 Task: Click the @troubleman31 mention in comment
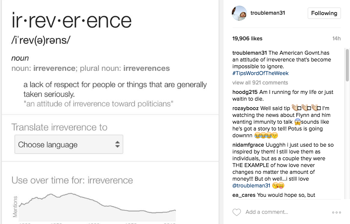coord(251,186)
